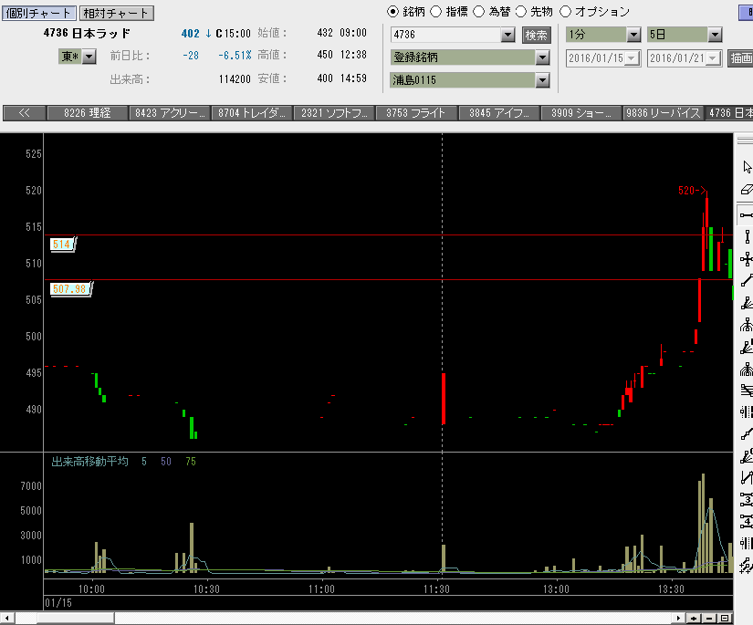The width and height of the screenshot is (753, 625).
Task: Click the horizontal scrollbar thumb
Action: point(76,619)
